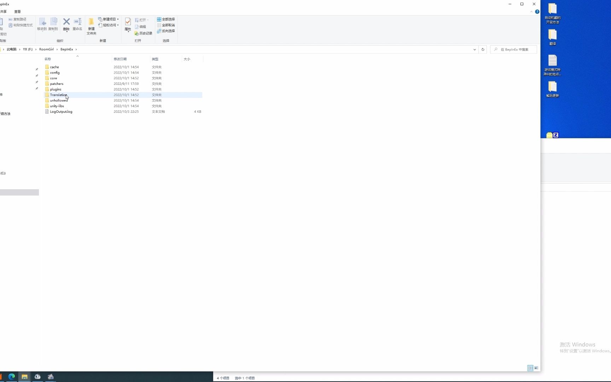
Task: Click Select none (全部取消)
Action: point(166,25)
